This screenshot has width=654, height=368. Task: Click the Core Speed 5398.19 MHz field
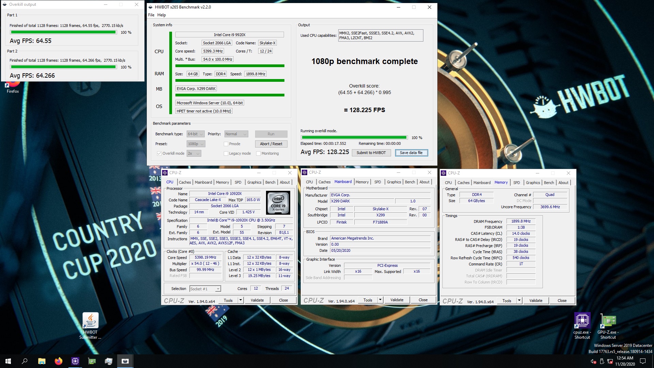[205, 258]
